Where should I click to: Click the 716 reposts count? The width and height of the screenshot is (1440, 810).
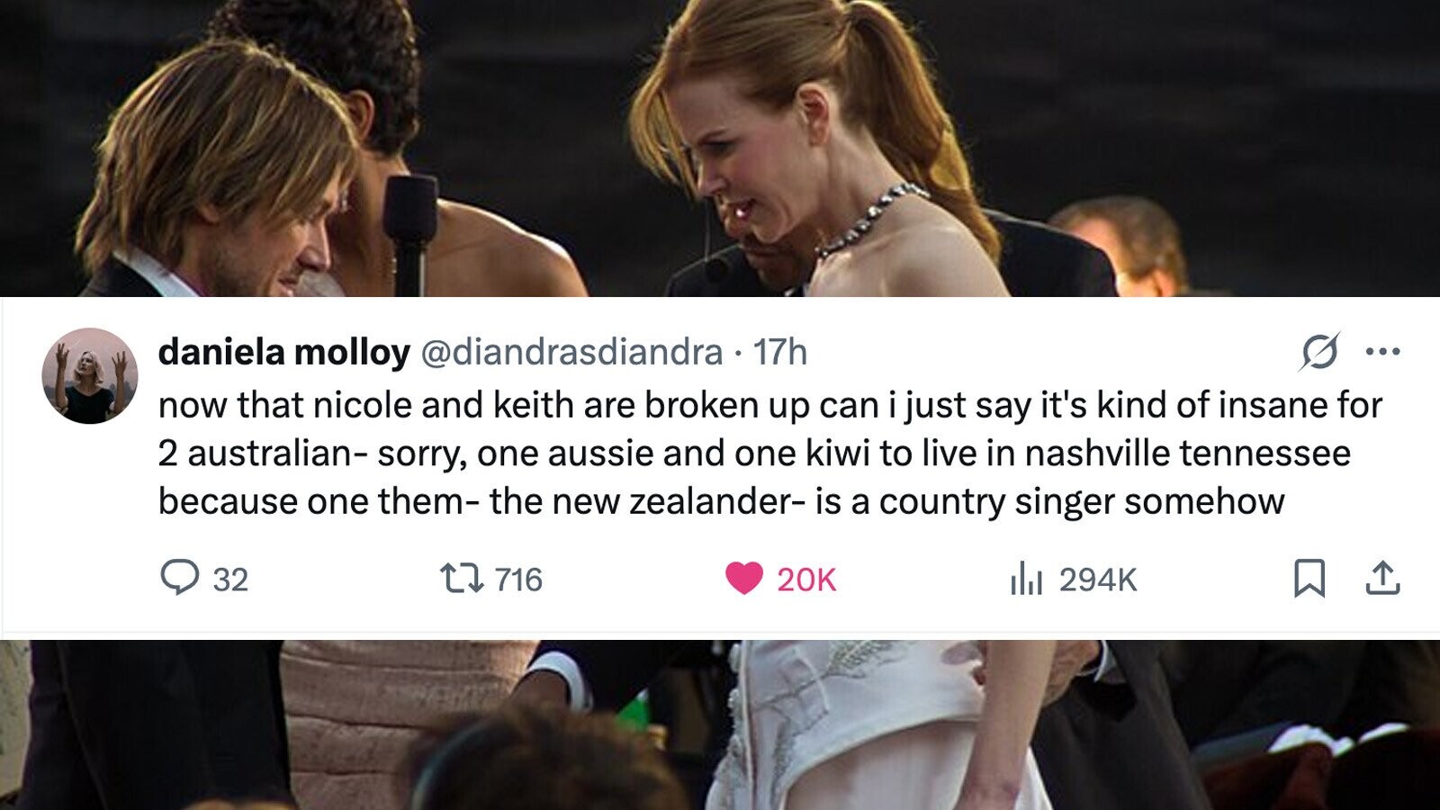pyautogui.click(x=518, y=580)
